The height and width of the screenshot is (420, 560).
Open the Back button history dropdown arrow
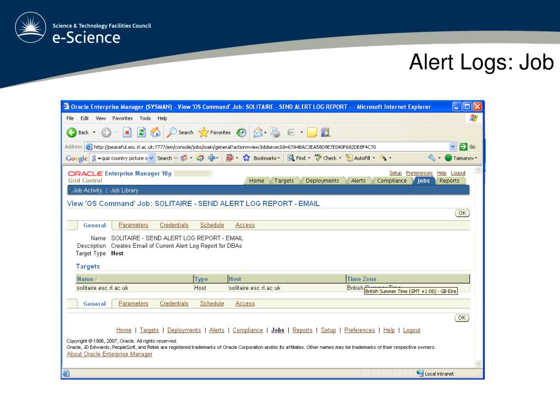pyautogui.click(x=94, y=132)
